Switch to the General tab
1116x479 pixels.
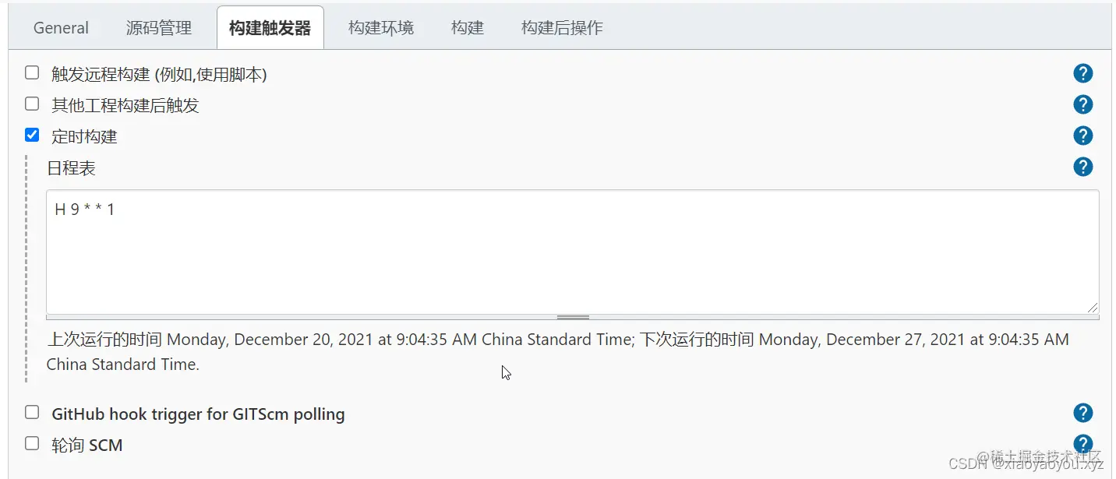tap(61, 28)
